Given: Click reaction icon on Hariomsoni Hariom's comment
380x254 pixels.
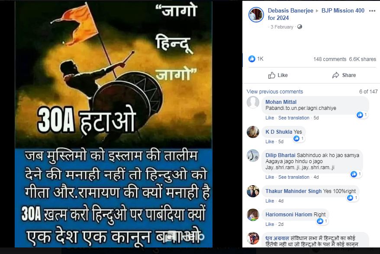Looking at the screenshot, I should (320, 221).
